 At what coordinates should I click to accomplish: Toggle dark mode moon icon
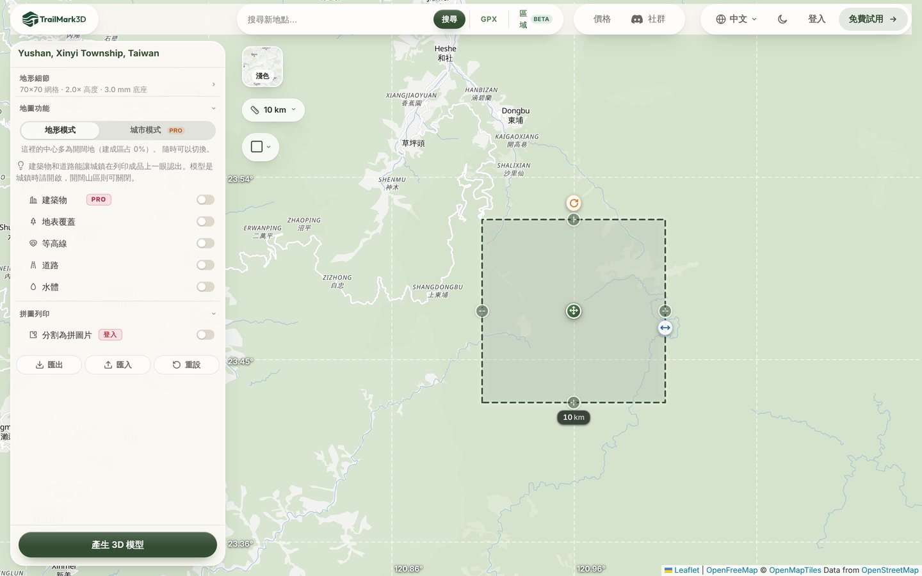click(x=782, y=19)
